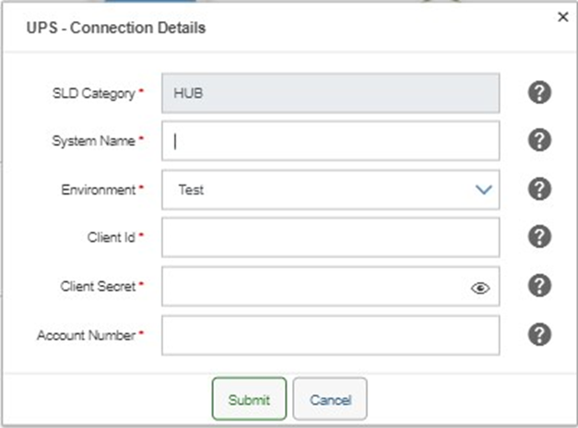Reveal the Client Secret with the eye icon
This screenshot has width=578, height=428.
480,288
